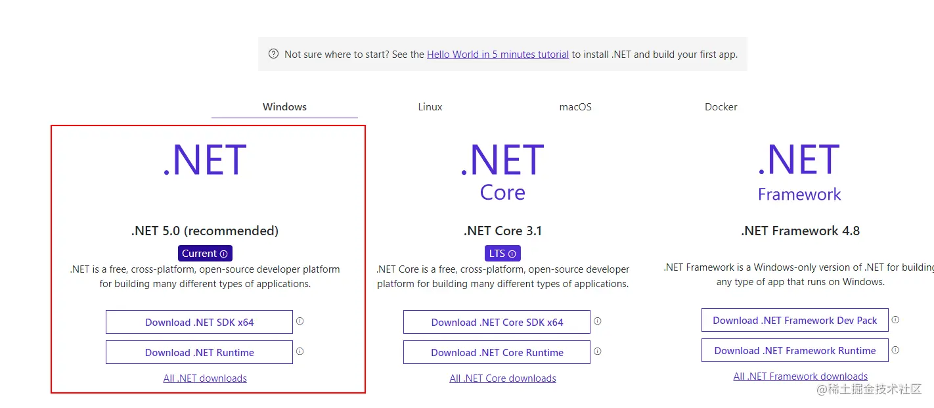
Task: Click Download .NET Core Runtime button
Action: (497, 352)
